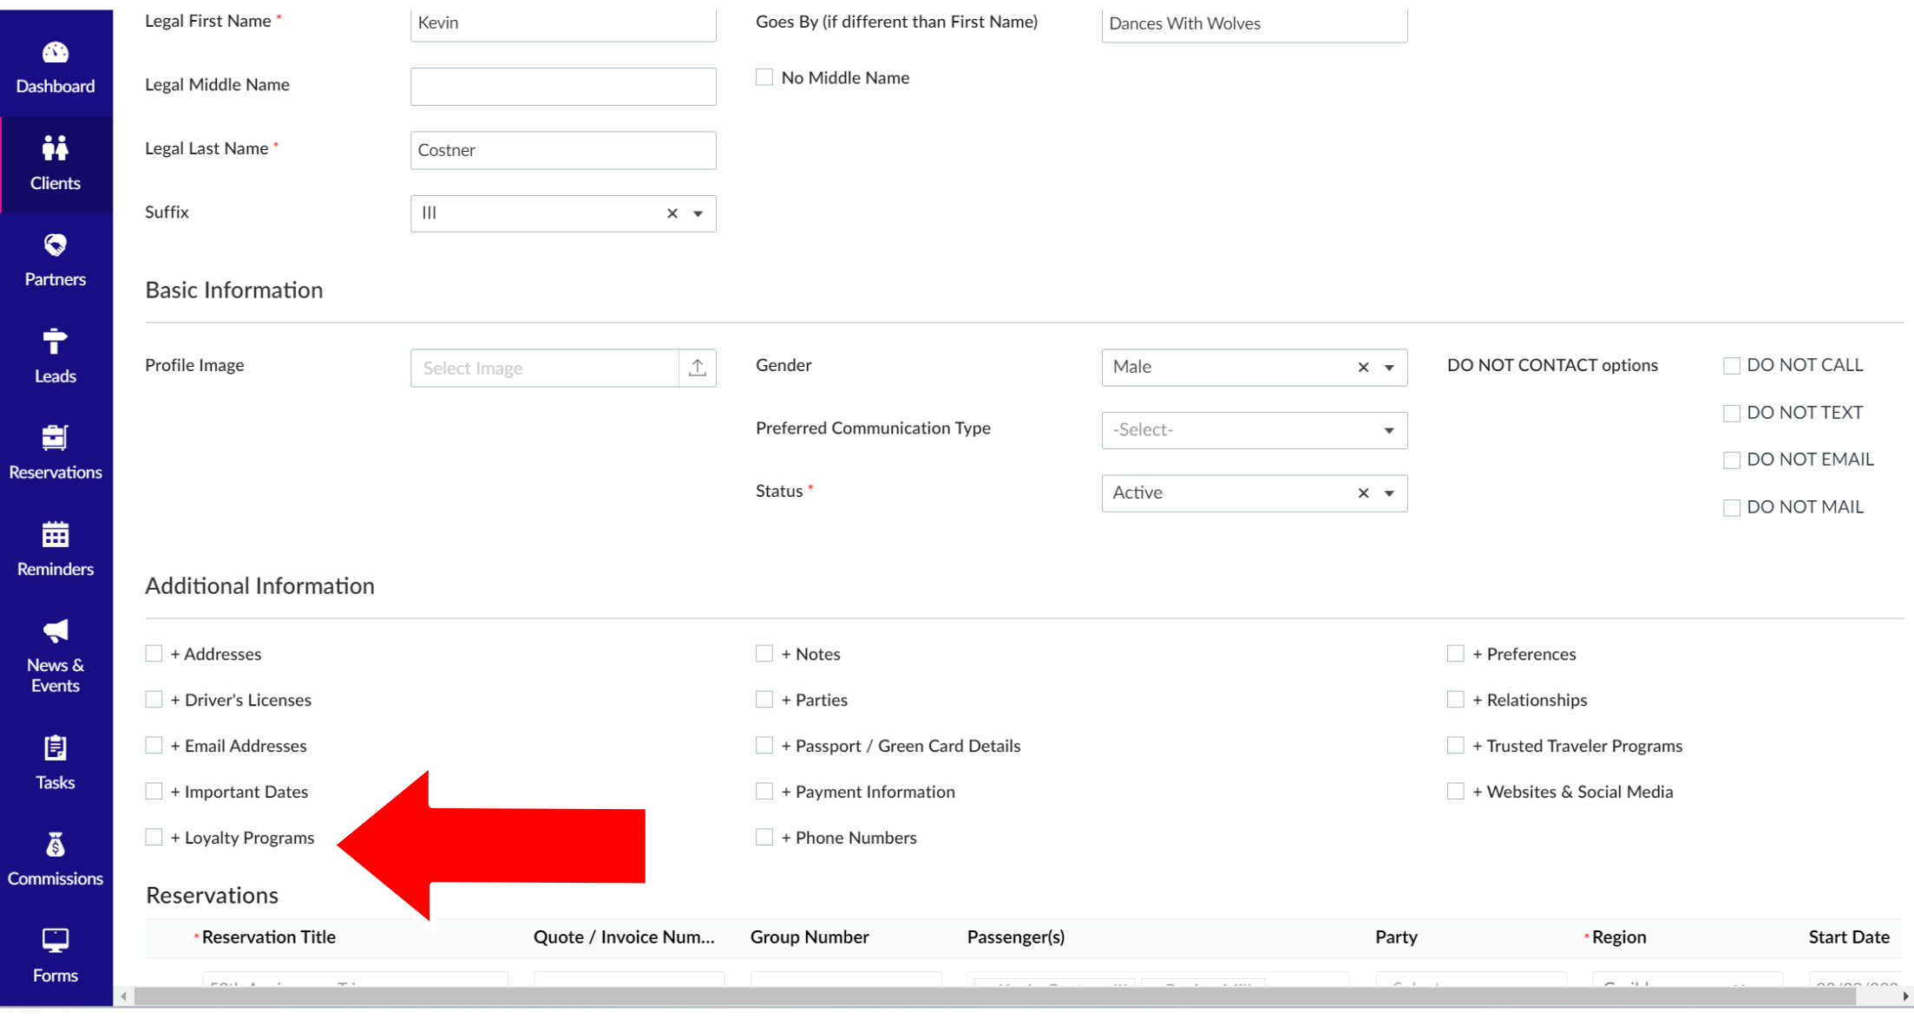Expand the Preferred Communication Type dropdown
This screenshot has height=1018, width=1914.
(x=1254, y=430)
